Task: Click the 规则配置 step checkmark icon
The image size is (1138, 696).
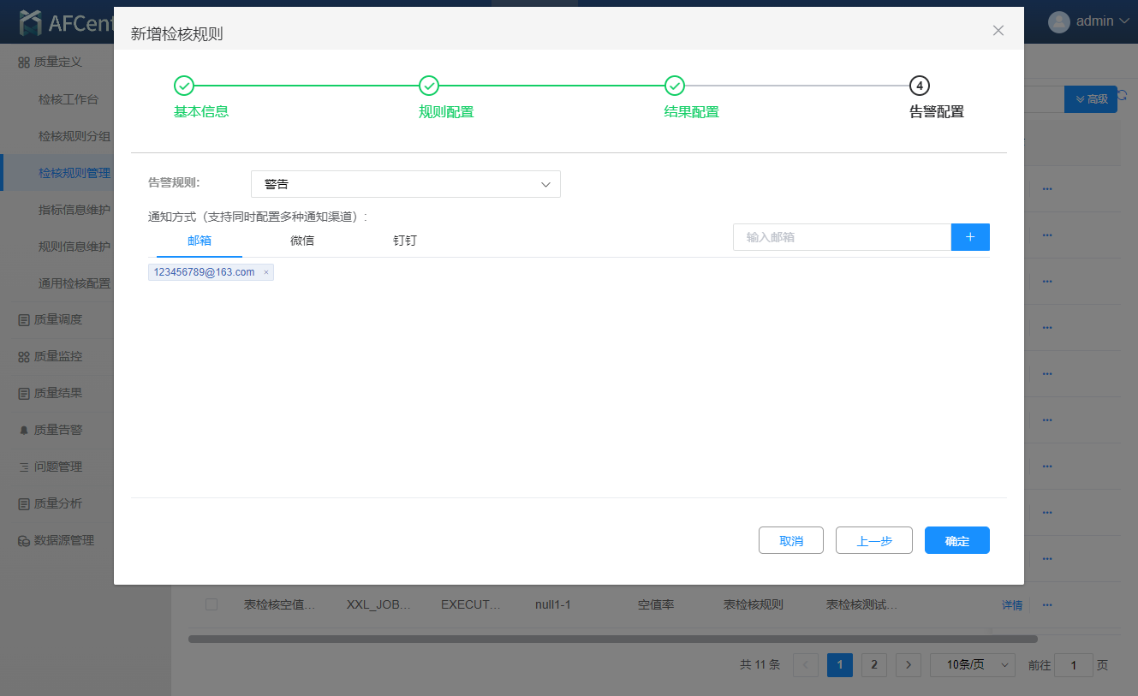Action: click(429, 86)
